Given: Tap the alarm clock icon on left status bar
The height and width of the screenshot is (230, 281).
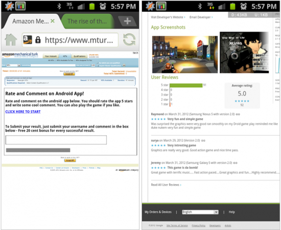Looking at the screenshot, I should pos(103,7).
